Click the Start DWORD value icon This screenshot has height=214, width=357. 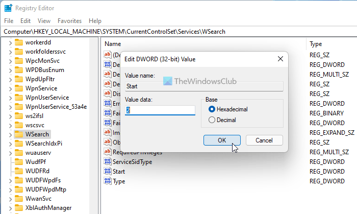108,171
